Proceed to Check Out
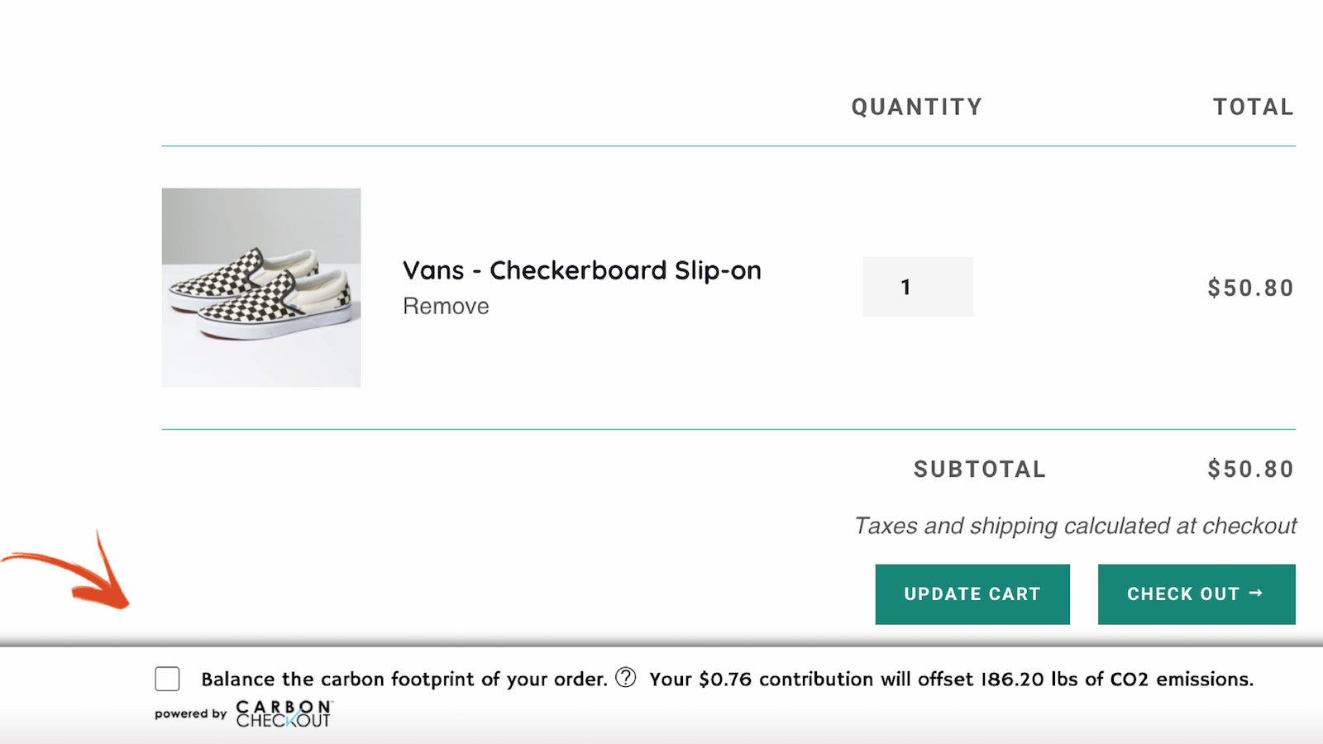Image resolution: width=1323 pixels, height=744 pixels. [1196, 594]
